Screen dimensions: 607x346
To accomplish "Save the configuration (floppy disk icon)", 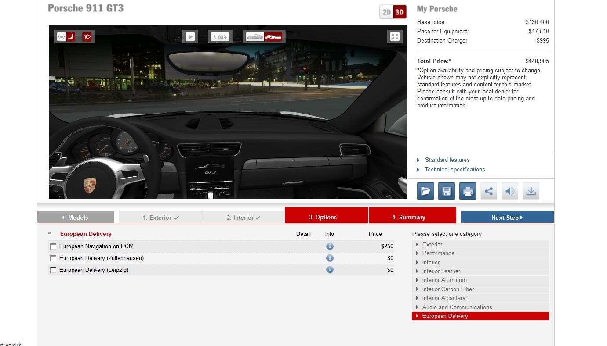I will click(x=447, y=191).
